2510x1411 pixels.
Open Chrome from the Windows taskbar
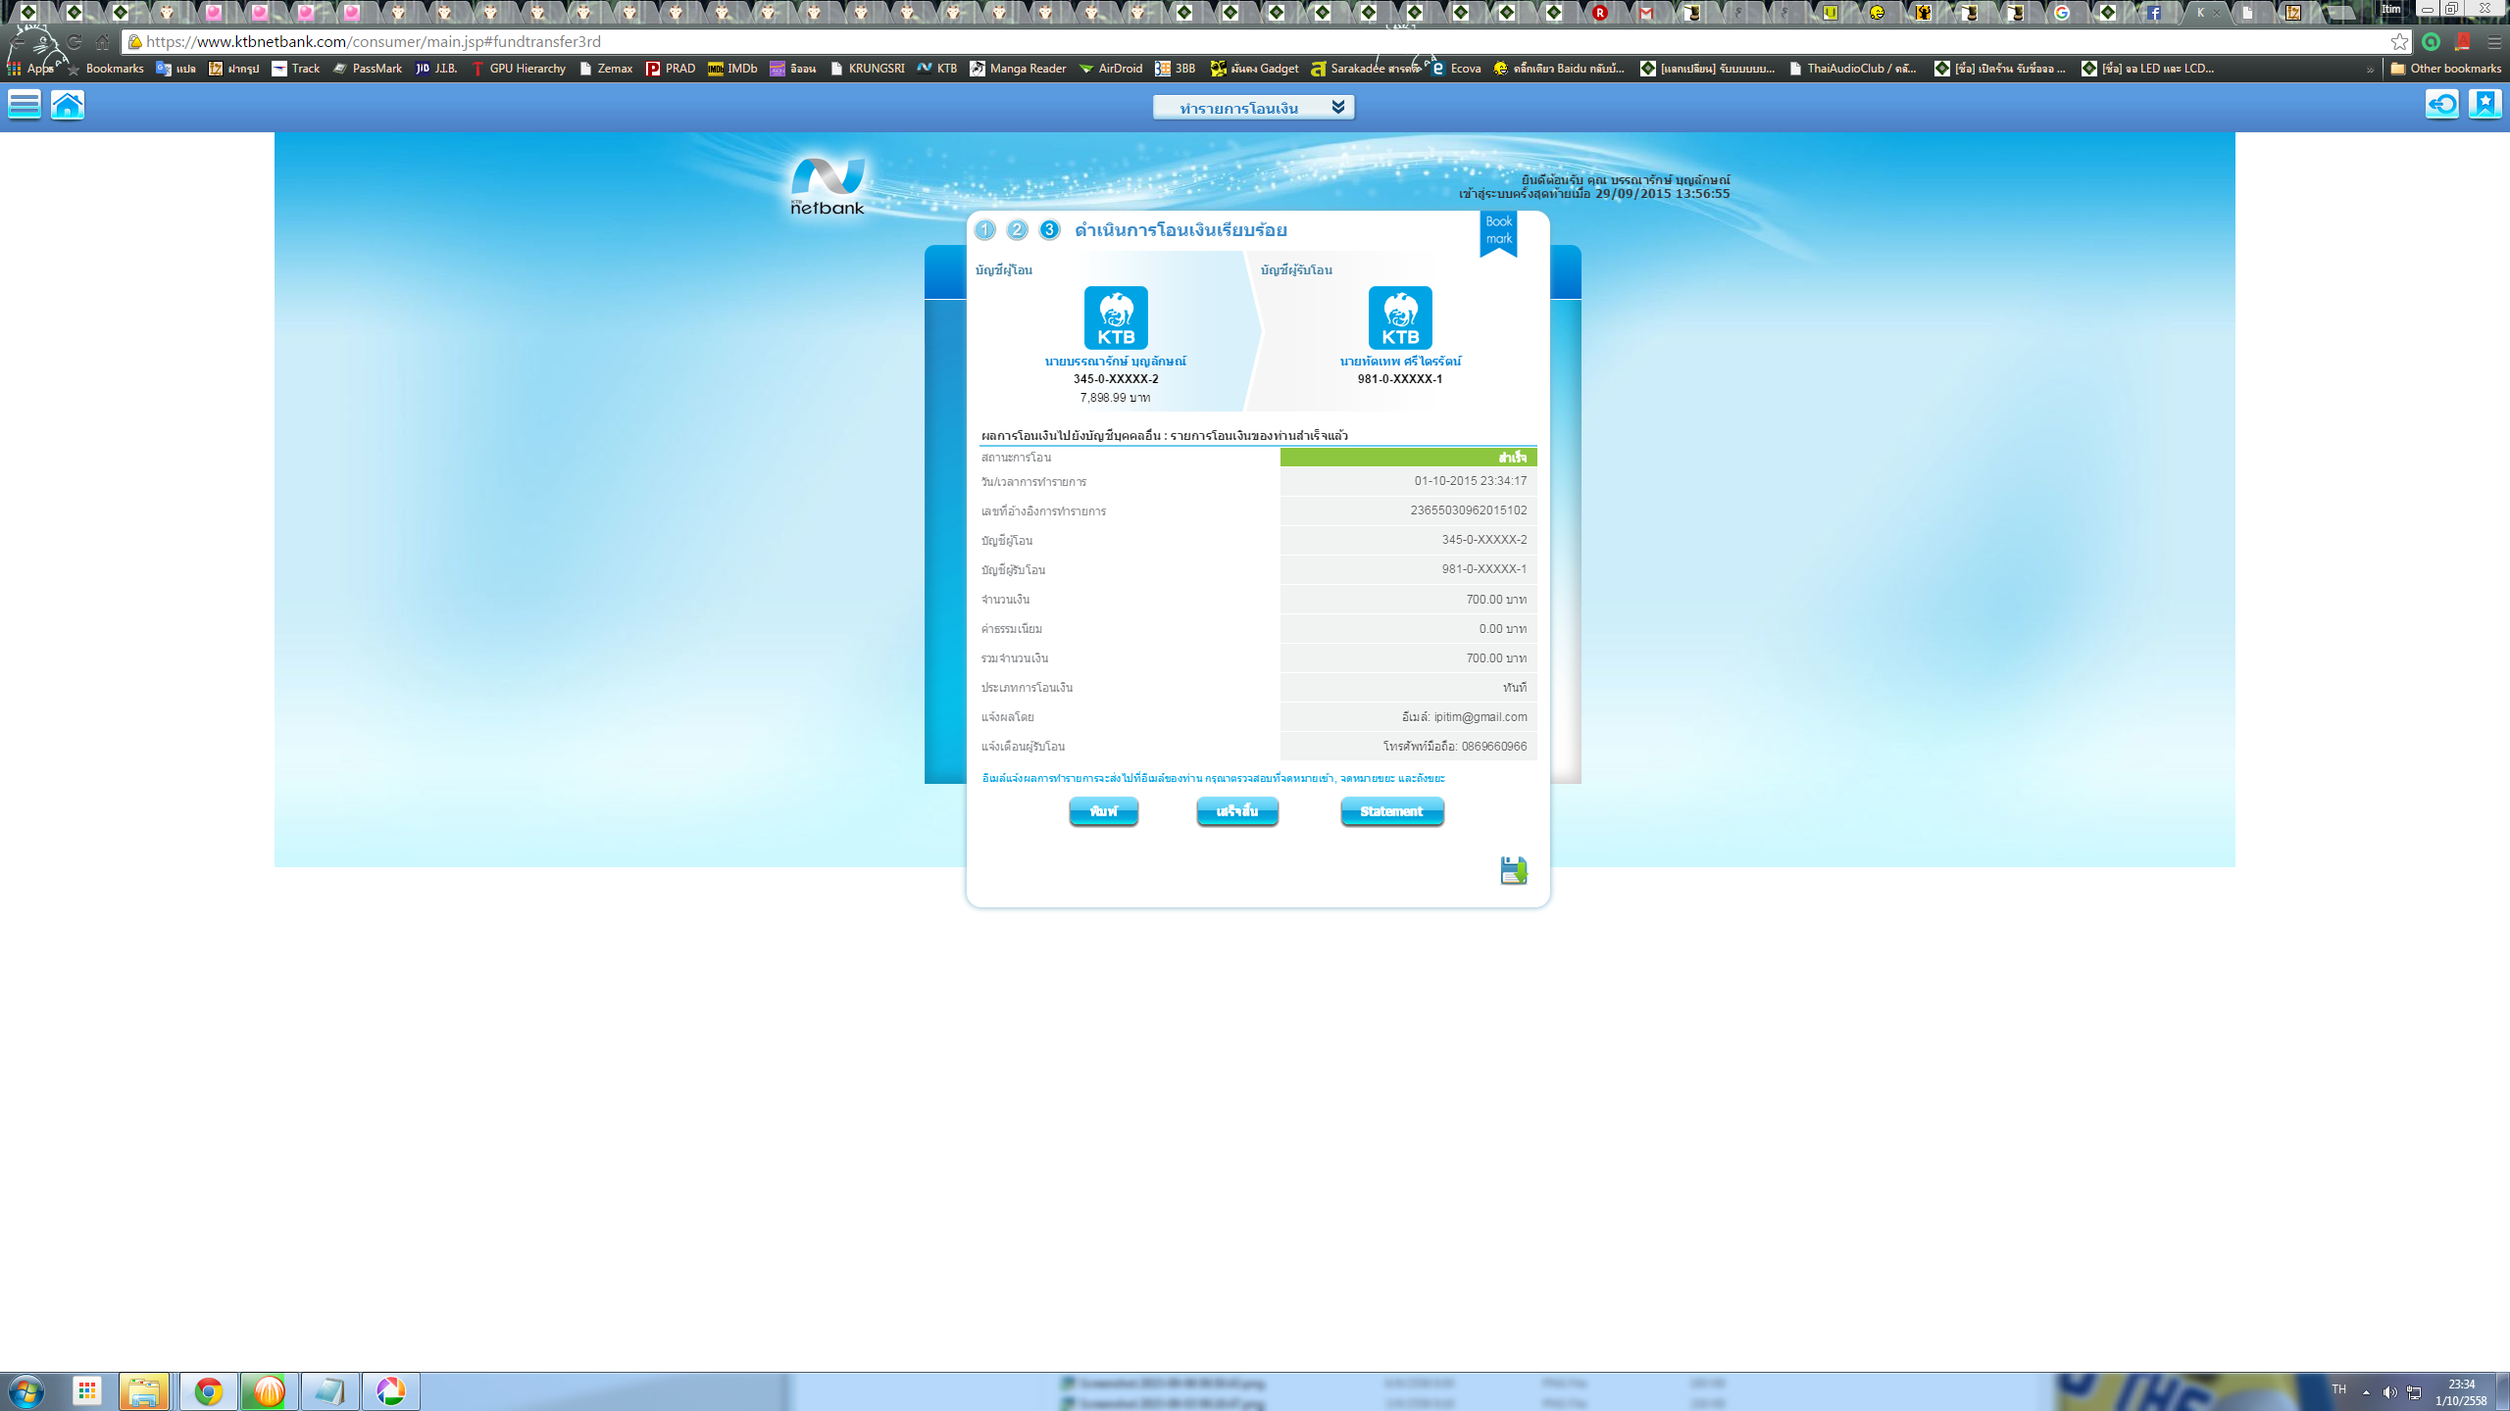[x=208, y=1391]
